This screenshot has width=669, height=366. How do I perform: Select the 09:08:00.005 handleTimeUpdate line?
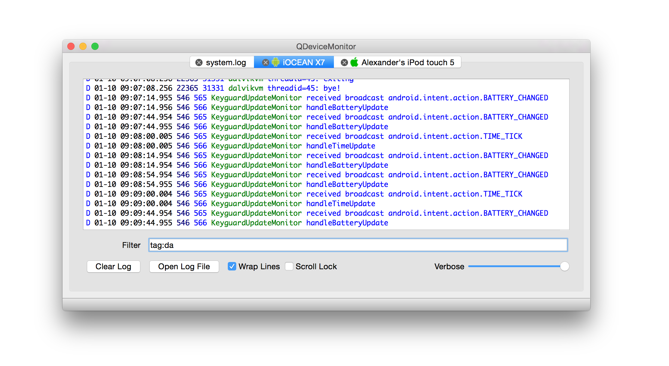(230, 146)
